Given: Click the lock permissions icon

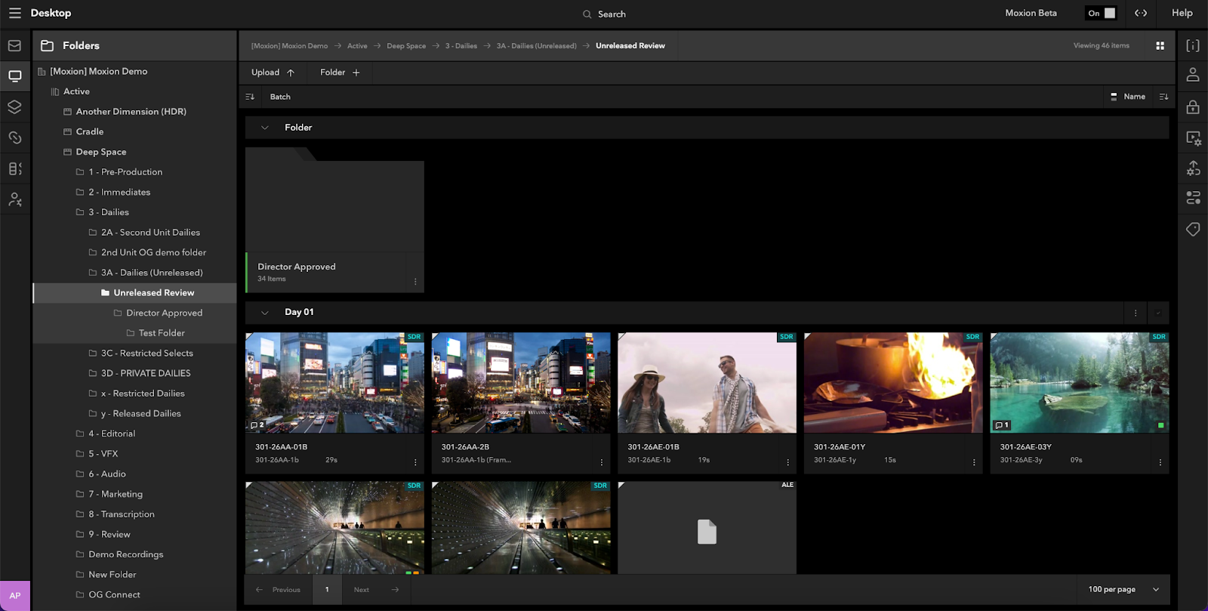Looking at the screenshot, I should pos(1193,107).
